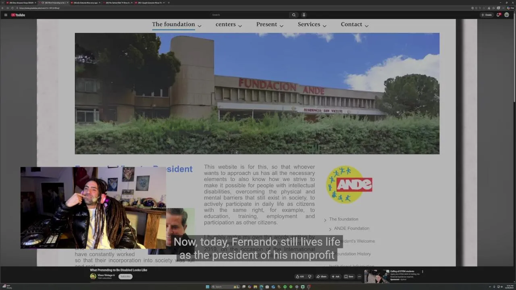Switch to the third browser tab
516x290 pixels.
(85, 3)
